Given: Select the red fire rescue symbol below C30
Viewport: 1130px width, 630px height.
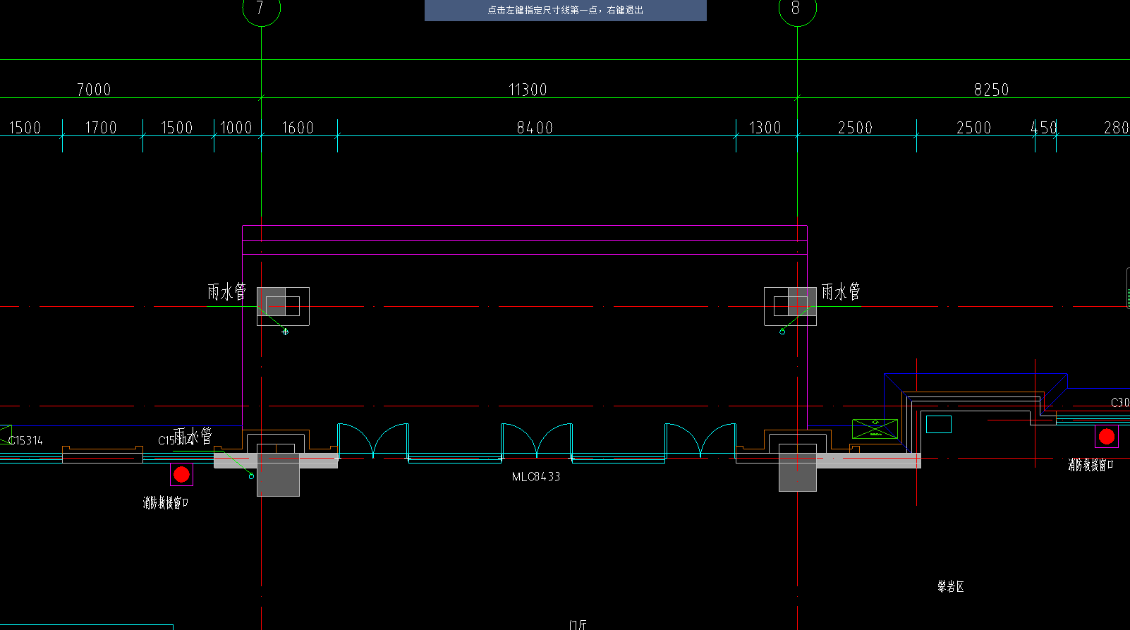Looking at the screenshot, I should pos(1106,437).
